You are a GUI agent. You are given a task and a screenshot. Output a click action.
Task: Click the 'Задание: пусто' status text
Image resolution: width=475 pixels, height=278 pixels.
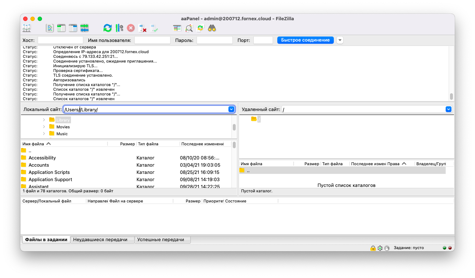tap(409, 248)
